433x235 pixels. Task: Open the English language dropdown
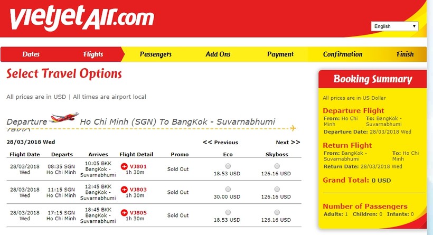pyautogui.click(x=395, y=26)
